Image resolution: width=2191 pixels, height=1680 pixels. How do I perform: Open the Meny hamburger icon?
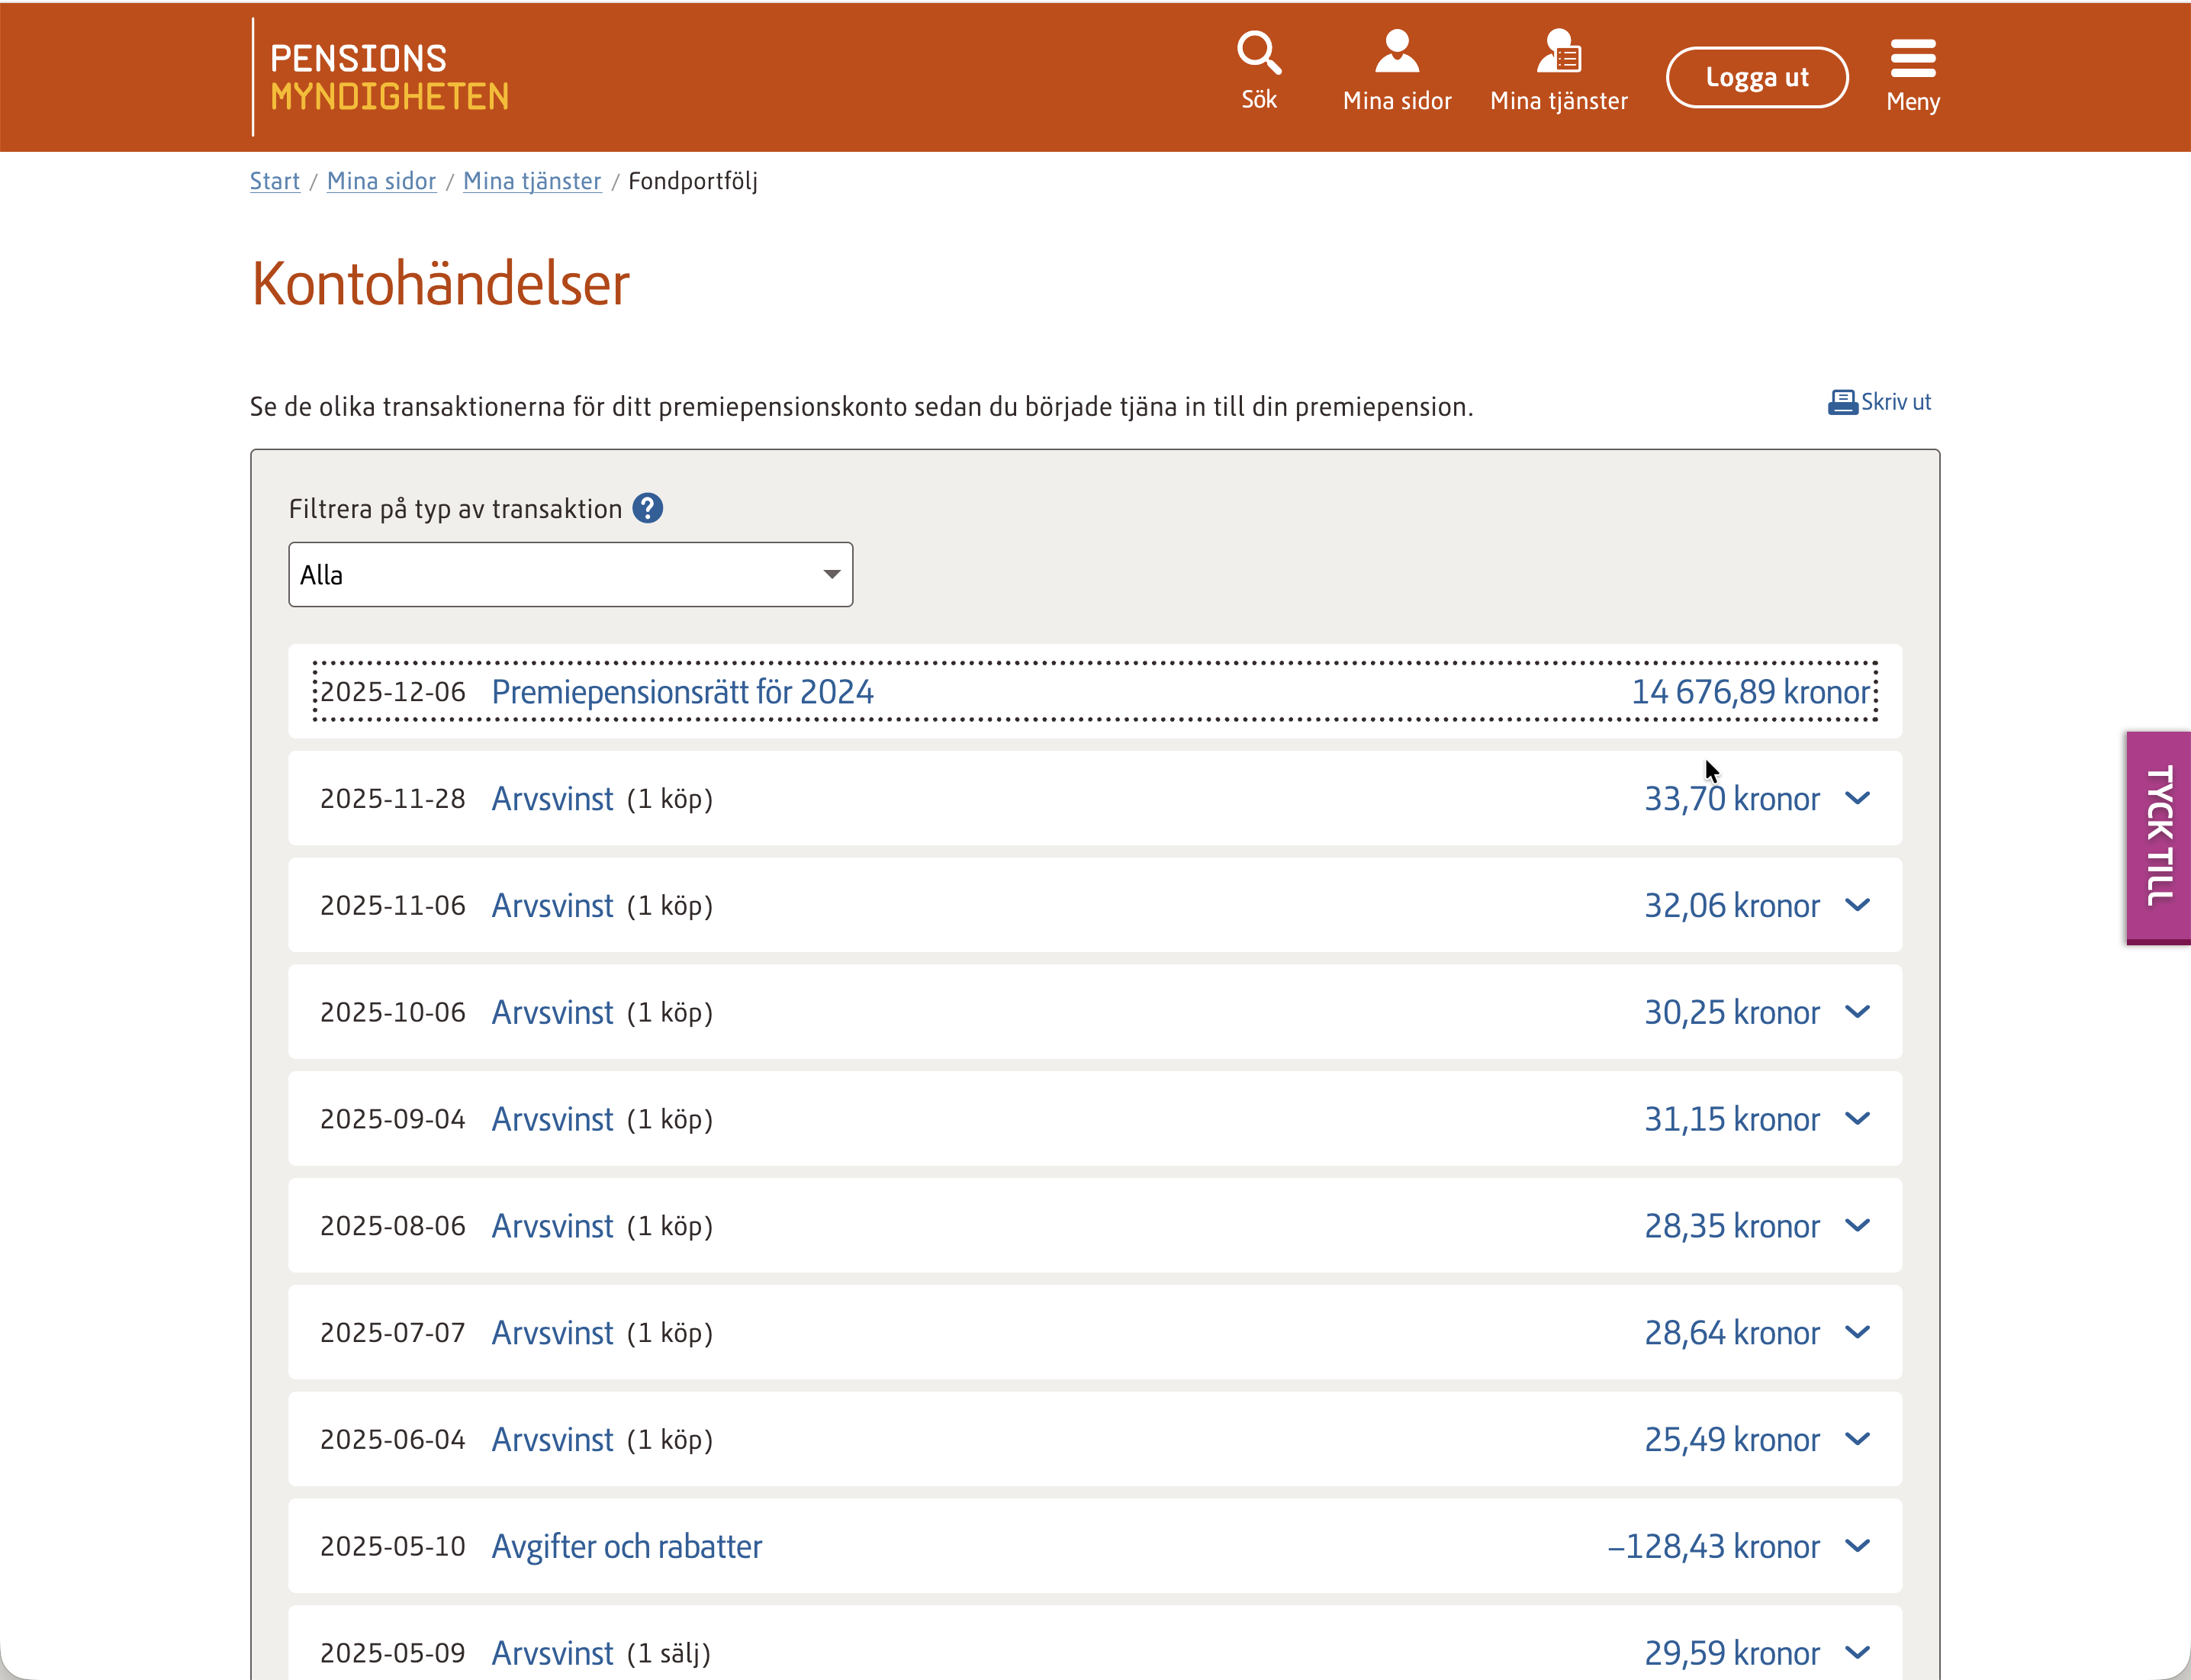click(1912, 58)
